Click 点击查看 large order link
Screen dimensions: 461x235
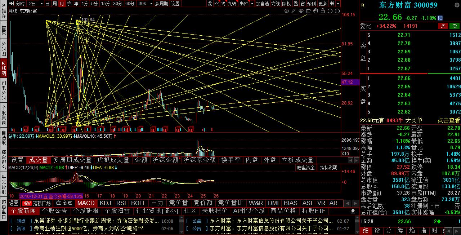click(449, 120)
